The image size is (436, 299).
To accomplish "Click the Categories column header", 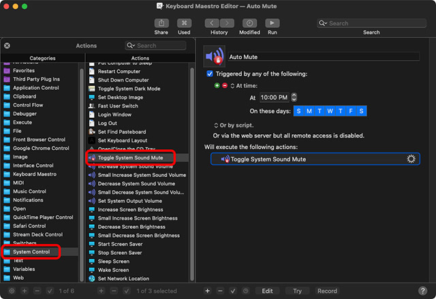I will click(42, 58).
